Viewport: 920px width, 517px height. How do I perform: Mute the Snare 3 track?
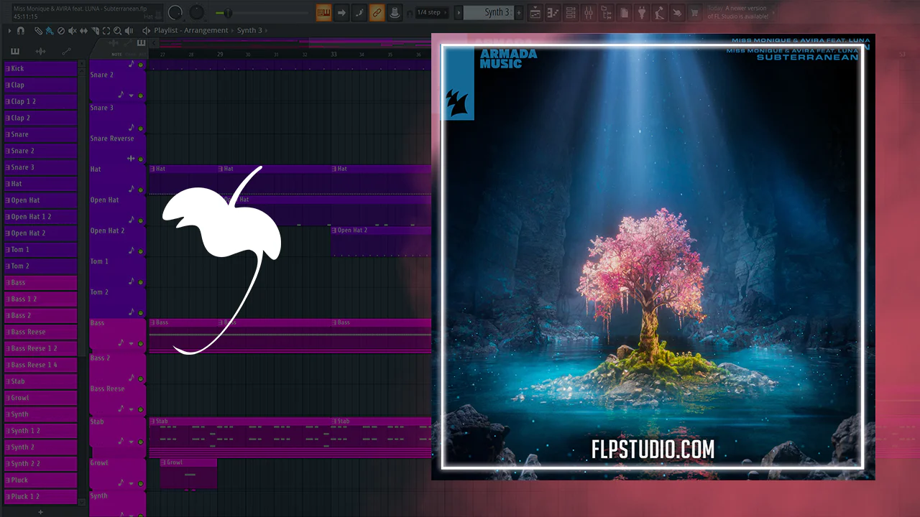click(141, 128)
